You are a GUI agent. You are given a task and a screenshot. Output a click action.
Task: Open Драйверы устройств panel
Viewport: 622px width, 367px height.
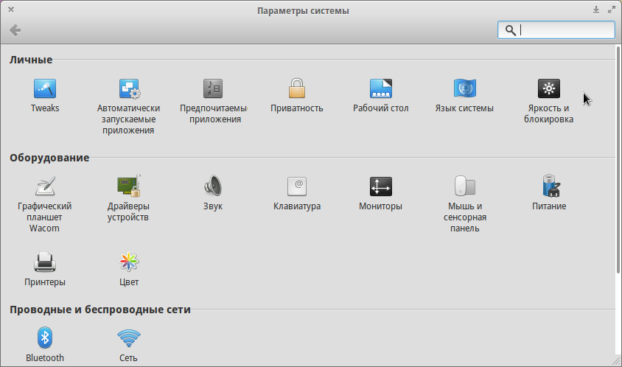pyautogui.click(x=129, y=186)
